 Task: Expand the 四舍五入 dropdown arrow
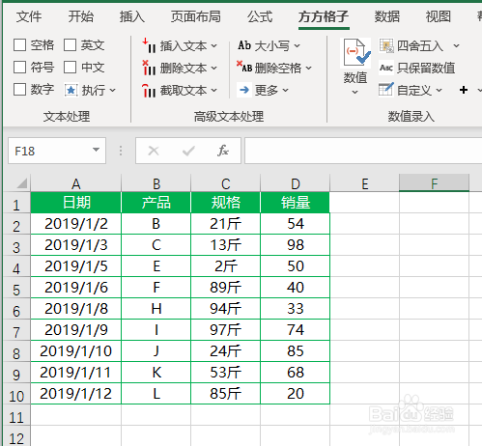456,46
